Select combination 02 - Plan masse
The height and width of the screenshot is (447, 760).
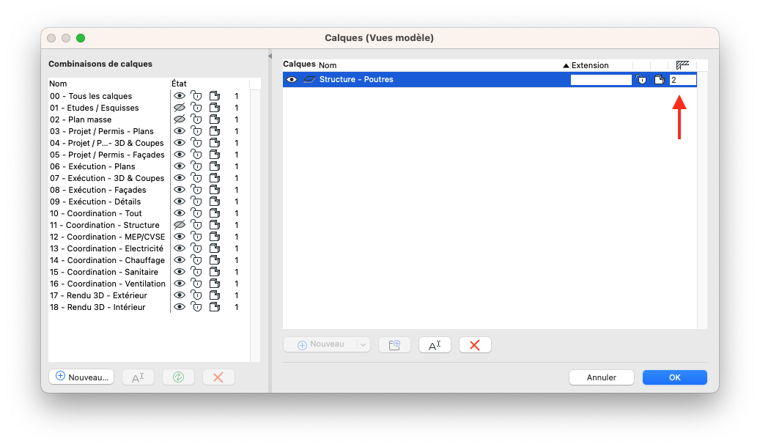coord(81,119)
